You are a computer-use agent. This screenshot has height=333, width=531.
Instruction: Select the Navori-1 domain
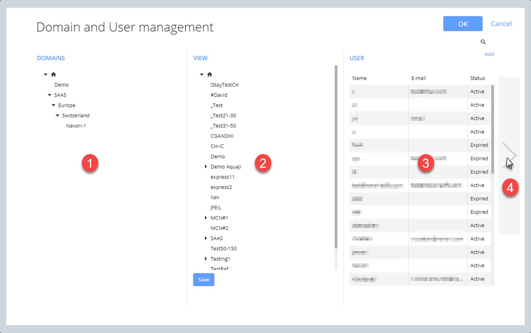76,126
